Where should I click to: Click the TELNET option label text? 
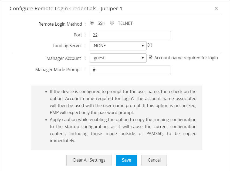(x=125, y=23)
